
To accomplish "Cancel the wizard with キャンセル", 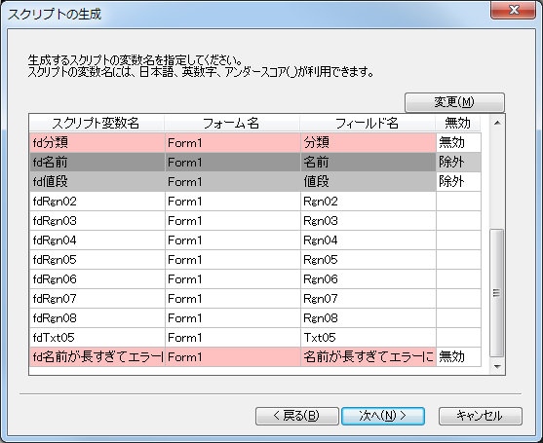I will click(x=480, y=416).
